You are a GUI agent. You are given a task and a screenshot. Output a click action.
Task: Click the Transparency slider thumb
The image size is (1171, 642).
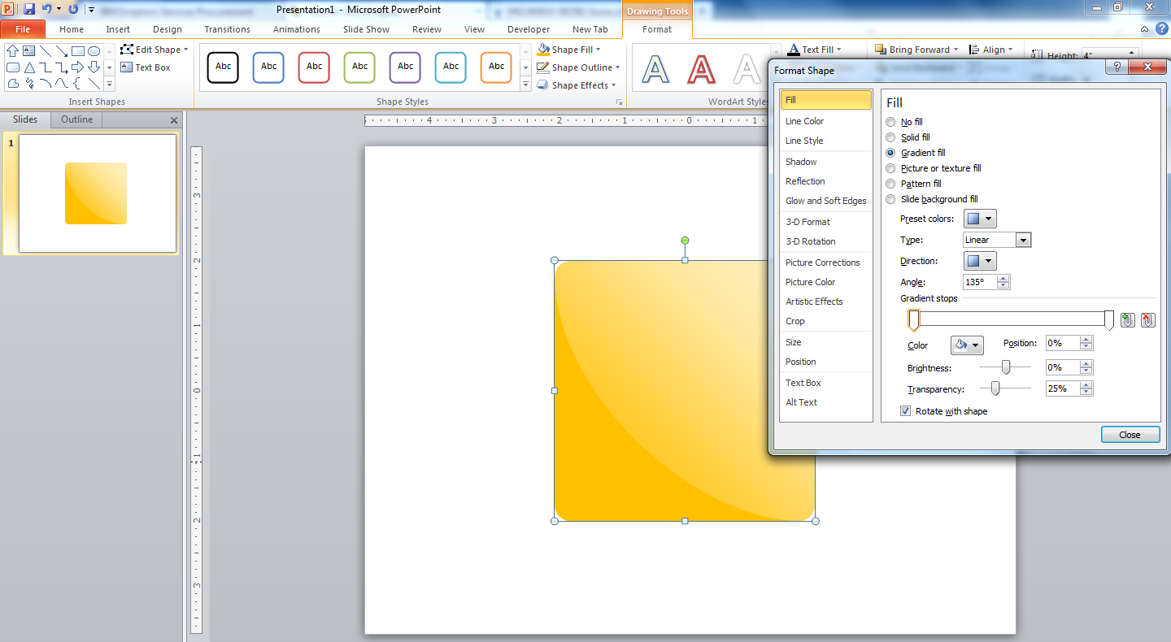[x=995, y=388]
